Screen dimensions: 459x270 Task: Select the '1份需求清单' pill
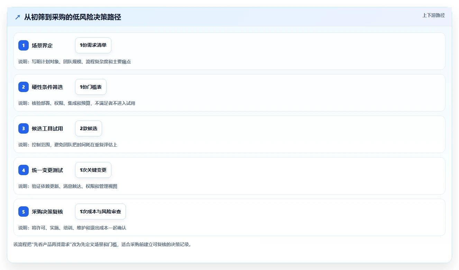(93, 45)
